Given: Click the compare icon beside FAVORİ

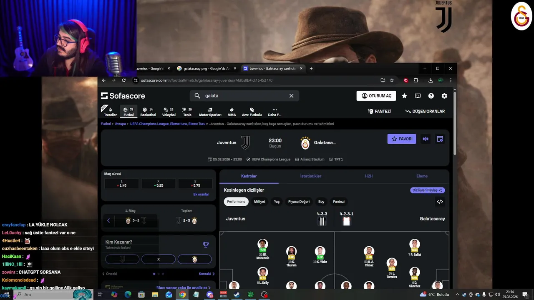Looking at the screenshot, I should (x=426, y=139).
